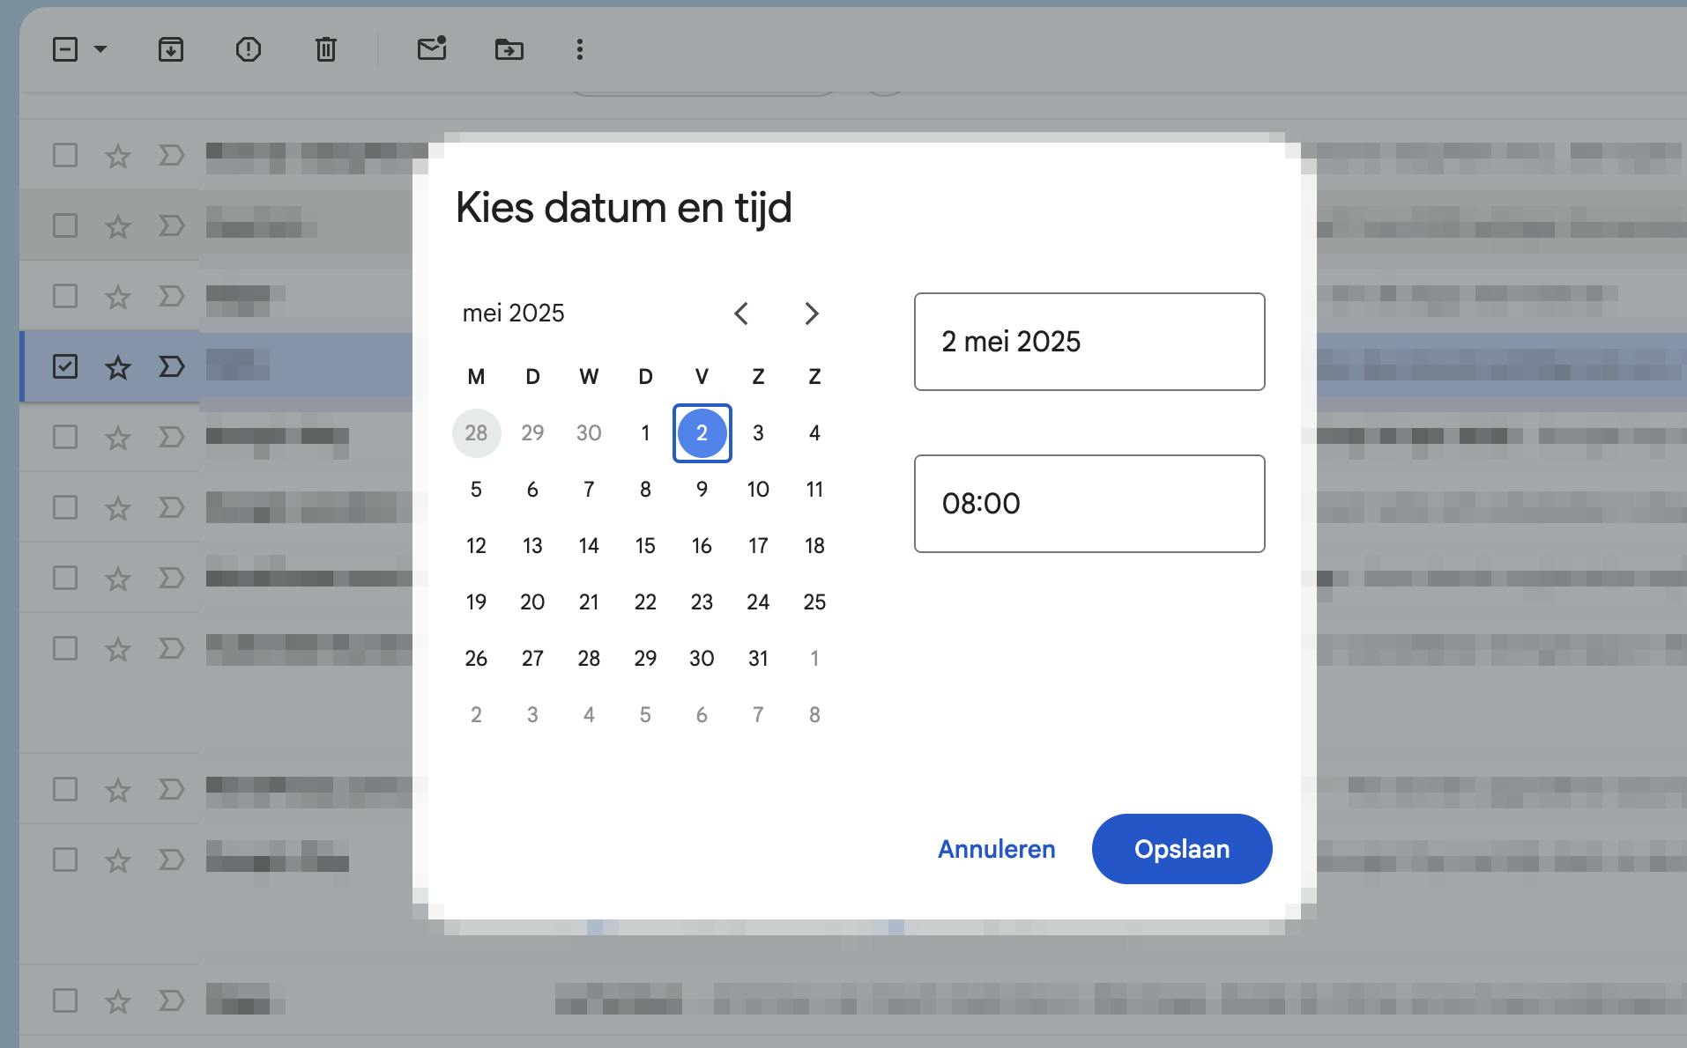Report the selected email as spam
This screenshot has width=1687, height=1048.
tap(249, 50)
